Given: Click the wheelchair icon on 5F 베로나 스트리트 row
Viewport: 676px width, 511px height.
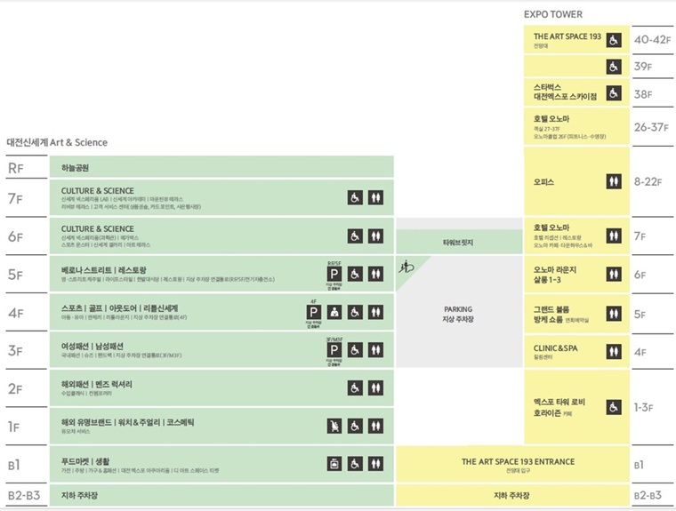Looking at the screenshot, I should click(355, 274).
